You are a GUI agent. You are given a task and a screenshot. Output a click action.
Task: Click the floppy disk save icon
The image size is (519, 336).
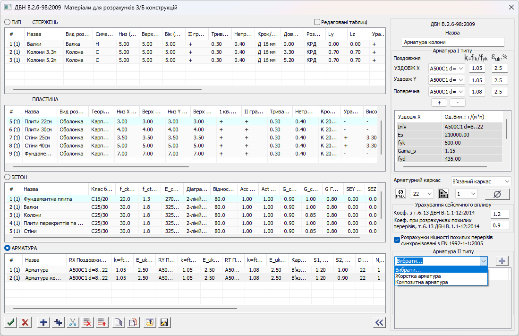[x=164, y=322]
